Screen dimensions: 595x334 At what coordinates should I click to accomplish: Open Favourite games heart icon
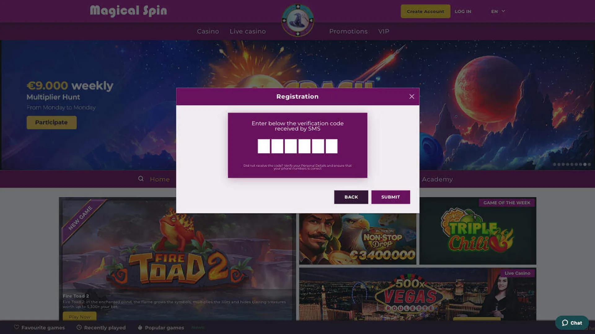pos(17,327)
